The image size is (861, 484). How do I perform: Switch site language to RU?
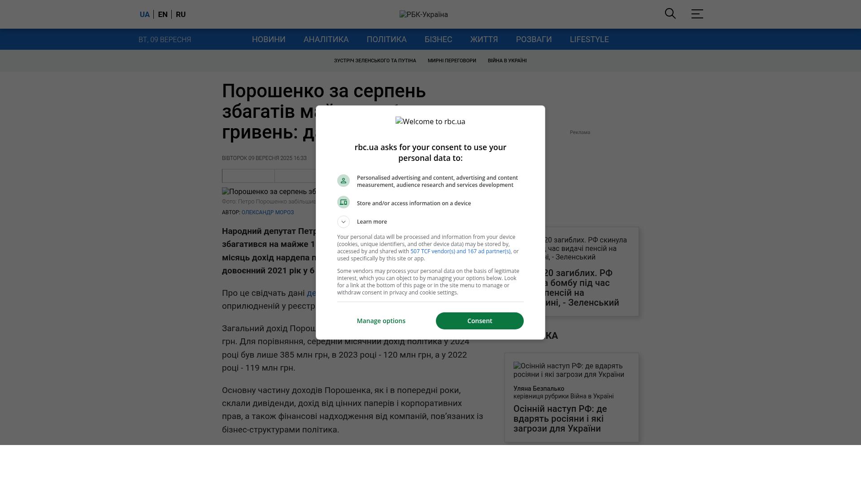pyautogui.click(x=181, y=14)
